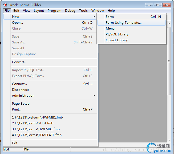Open the Debug menu
This screenshot has width=174, height=155.
coord(70,11)
